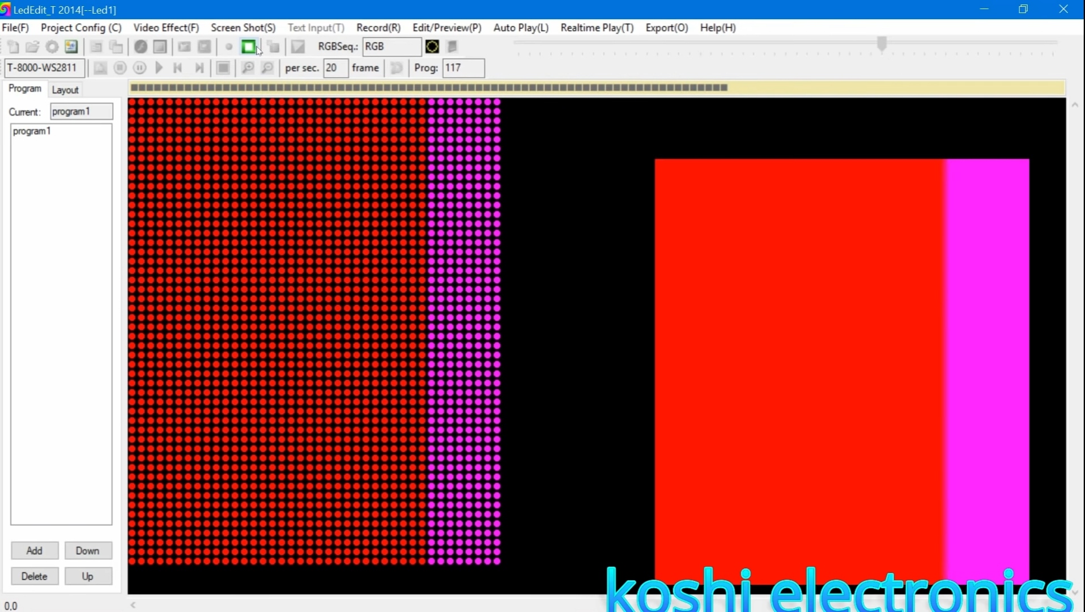Open the File(F) menu
Image resolution: width=1085 pixels, height=612 pixels.
click(x=15, y=28)
